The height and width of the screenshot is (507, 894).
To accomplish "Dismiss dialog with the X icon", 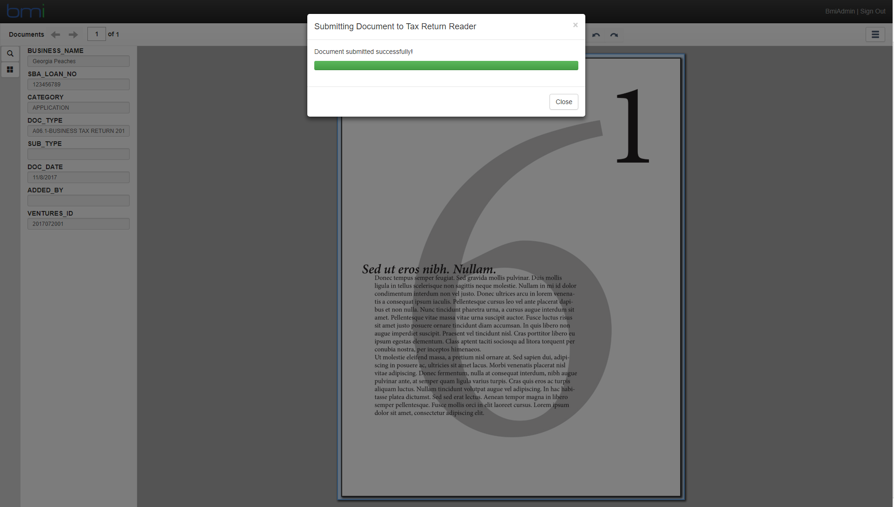I will coord(576,25).
